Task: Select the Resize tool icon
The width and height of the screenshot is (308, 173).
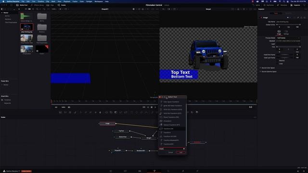Action: [x=121, y=112]
